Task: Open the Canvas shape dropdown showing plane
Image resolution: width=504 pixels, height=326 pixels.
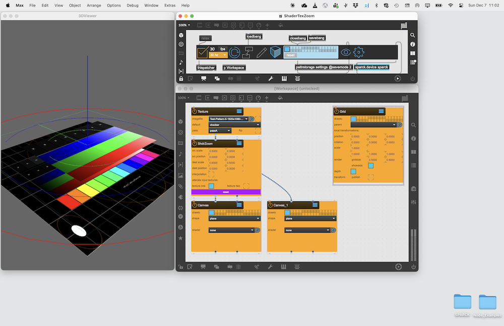Action: (x=234, y=219)
